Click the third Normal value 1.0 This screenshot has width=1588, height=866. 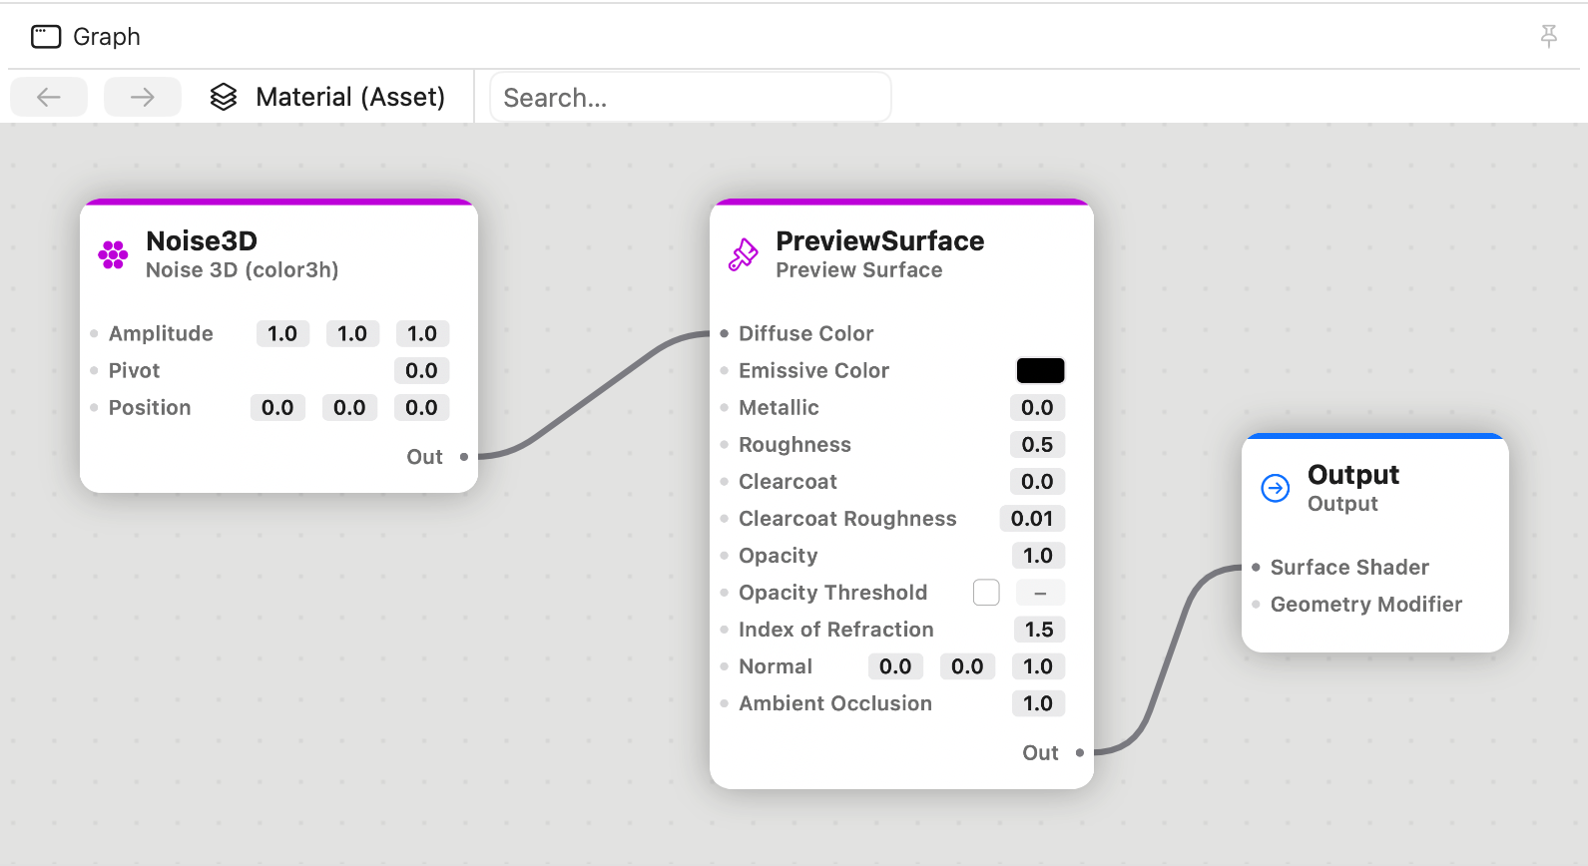(x=1038, y=666)
